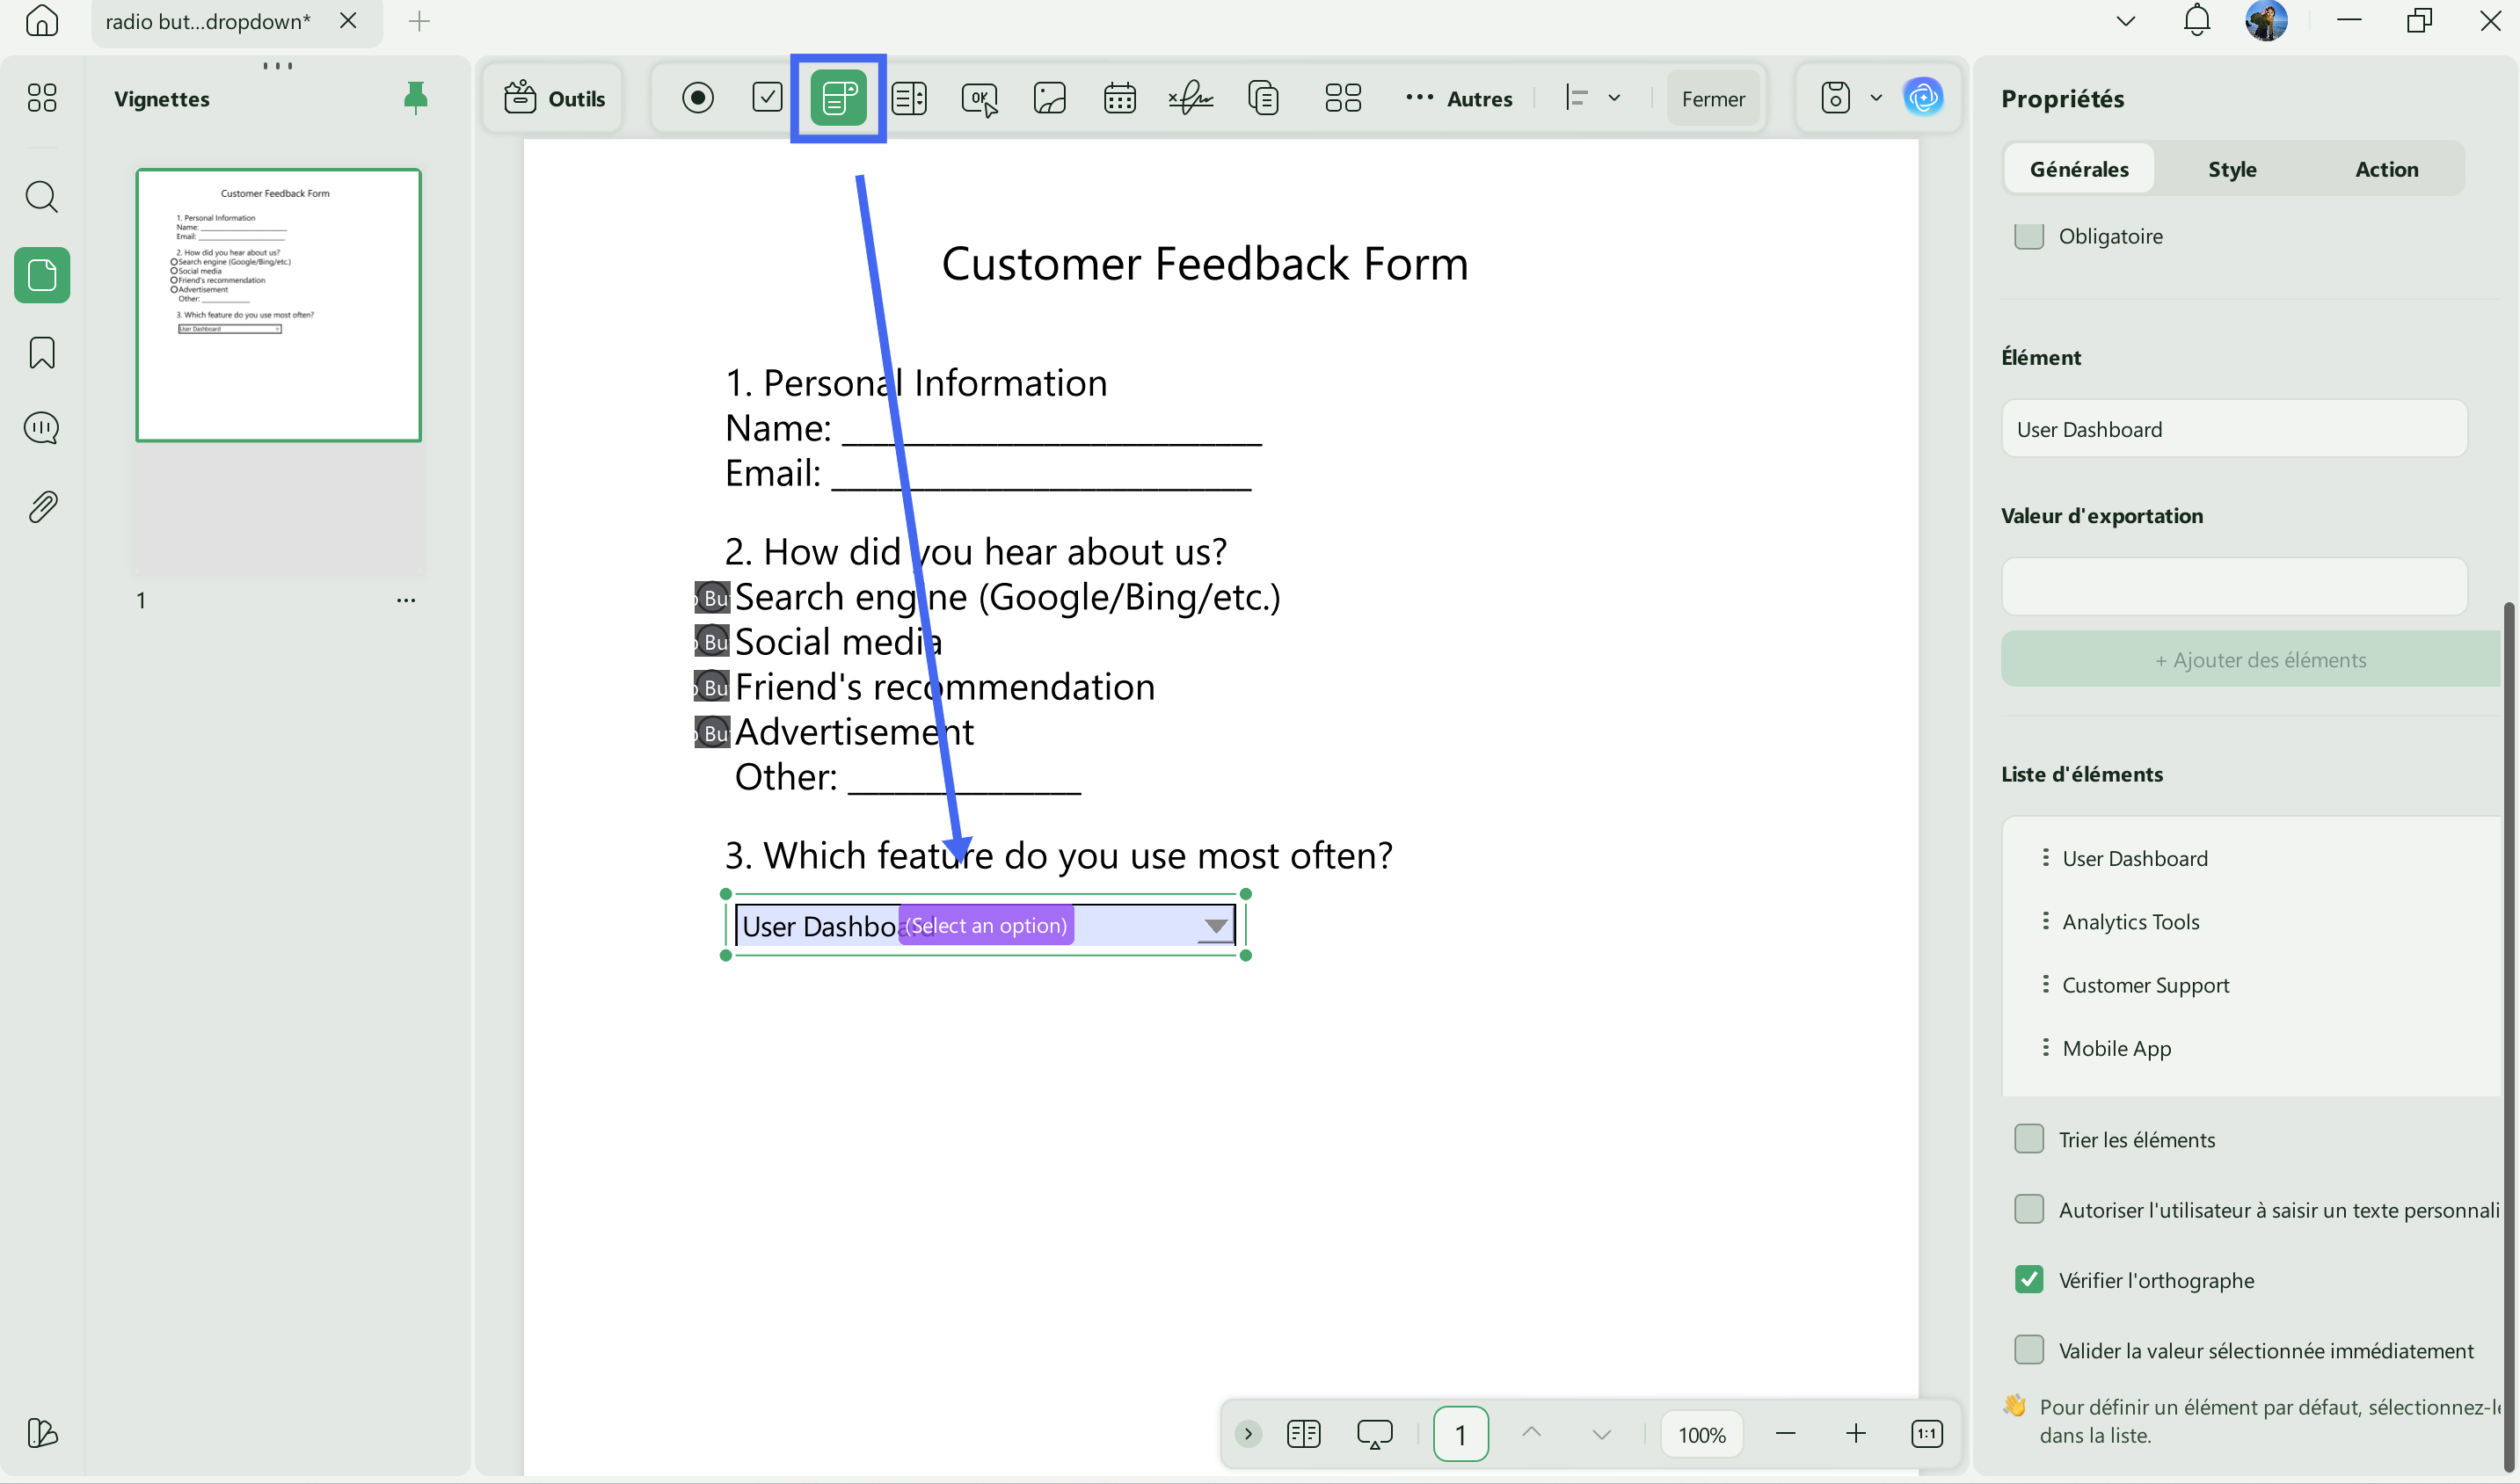The image size is (2520, 1484).
Task: Enable Autoriser l'utilisateur à saisir checkbox
Action: [x=2028, y=1209]
